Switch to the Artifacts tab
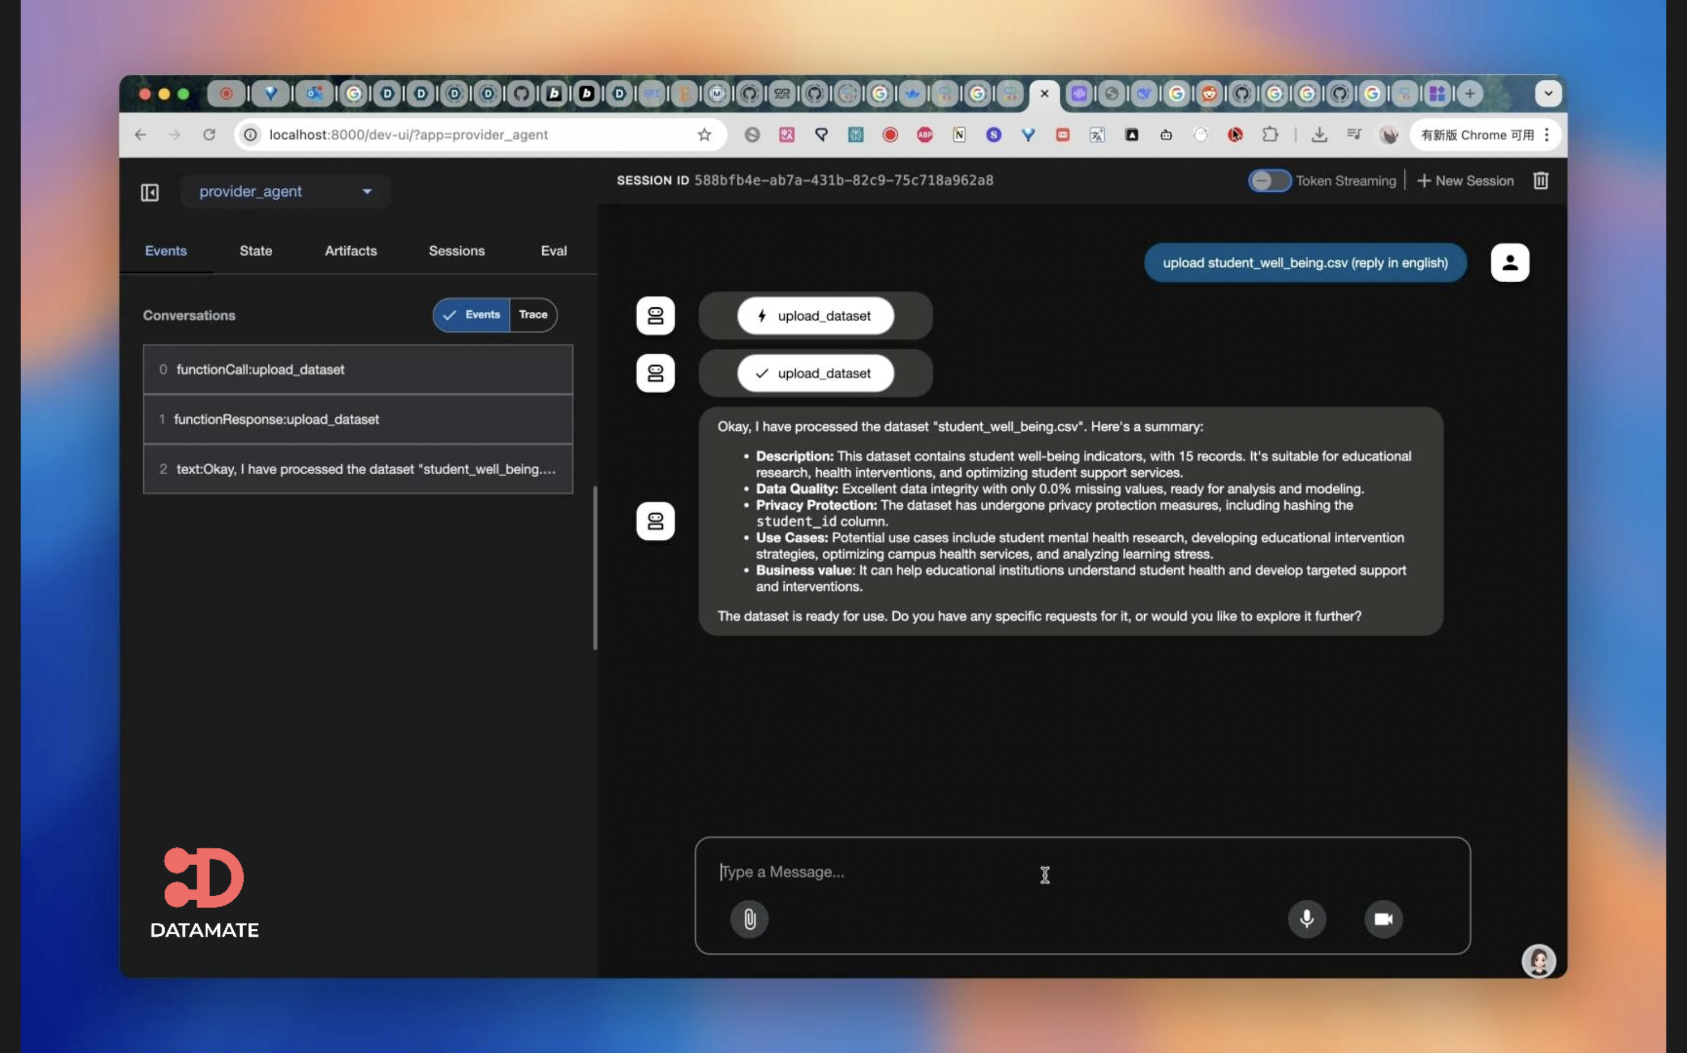 pos(350,251)
